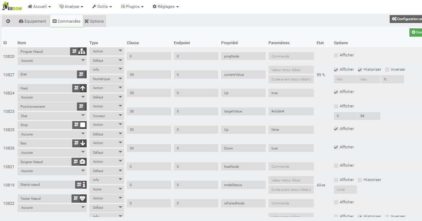Open the Aucune dropdown under Haut
This screenshot has height=221, width=422.
click(x=52, y=97)
